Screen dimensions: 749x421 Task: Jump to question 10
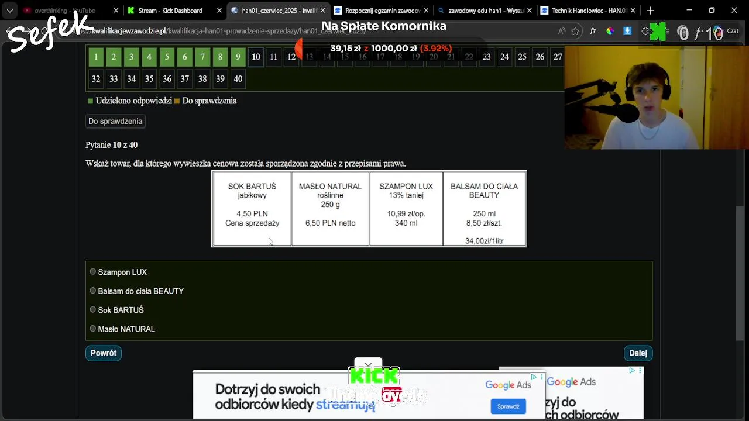pos(256,57)
